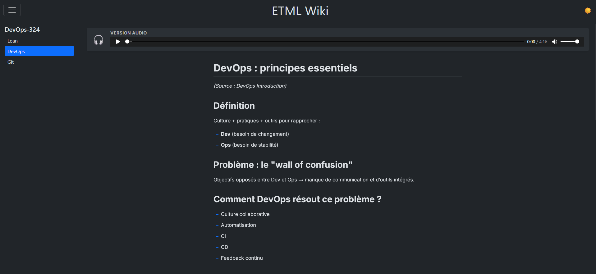Click the "VERSION AUDIO" label
The width and height of the screenshot is (596, 274).
128,33
